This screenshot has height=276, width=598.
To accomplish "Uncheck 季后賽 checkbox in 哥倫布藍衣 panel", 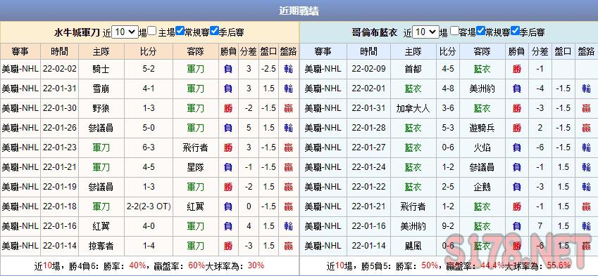I will coord(516,31).
